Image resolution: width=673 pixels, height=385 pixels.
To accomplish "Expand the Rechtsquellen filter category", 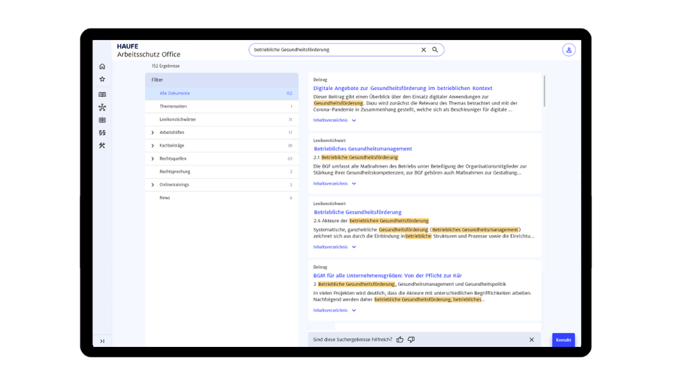I will click(152, 159).
